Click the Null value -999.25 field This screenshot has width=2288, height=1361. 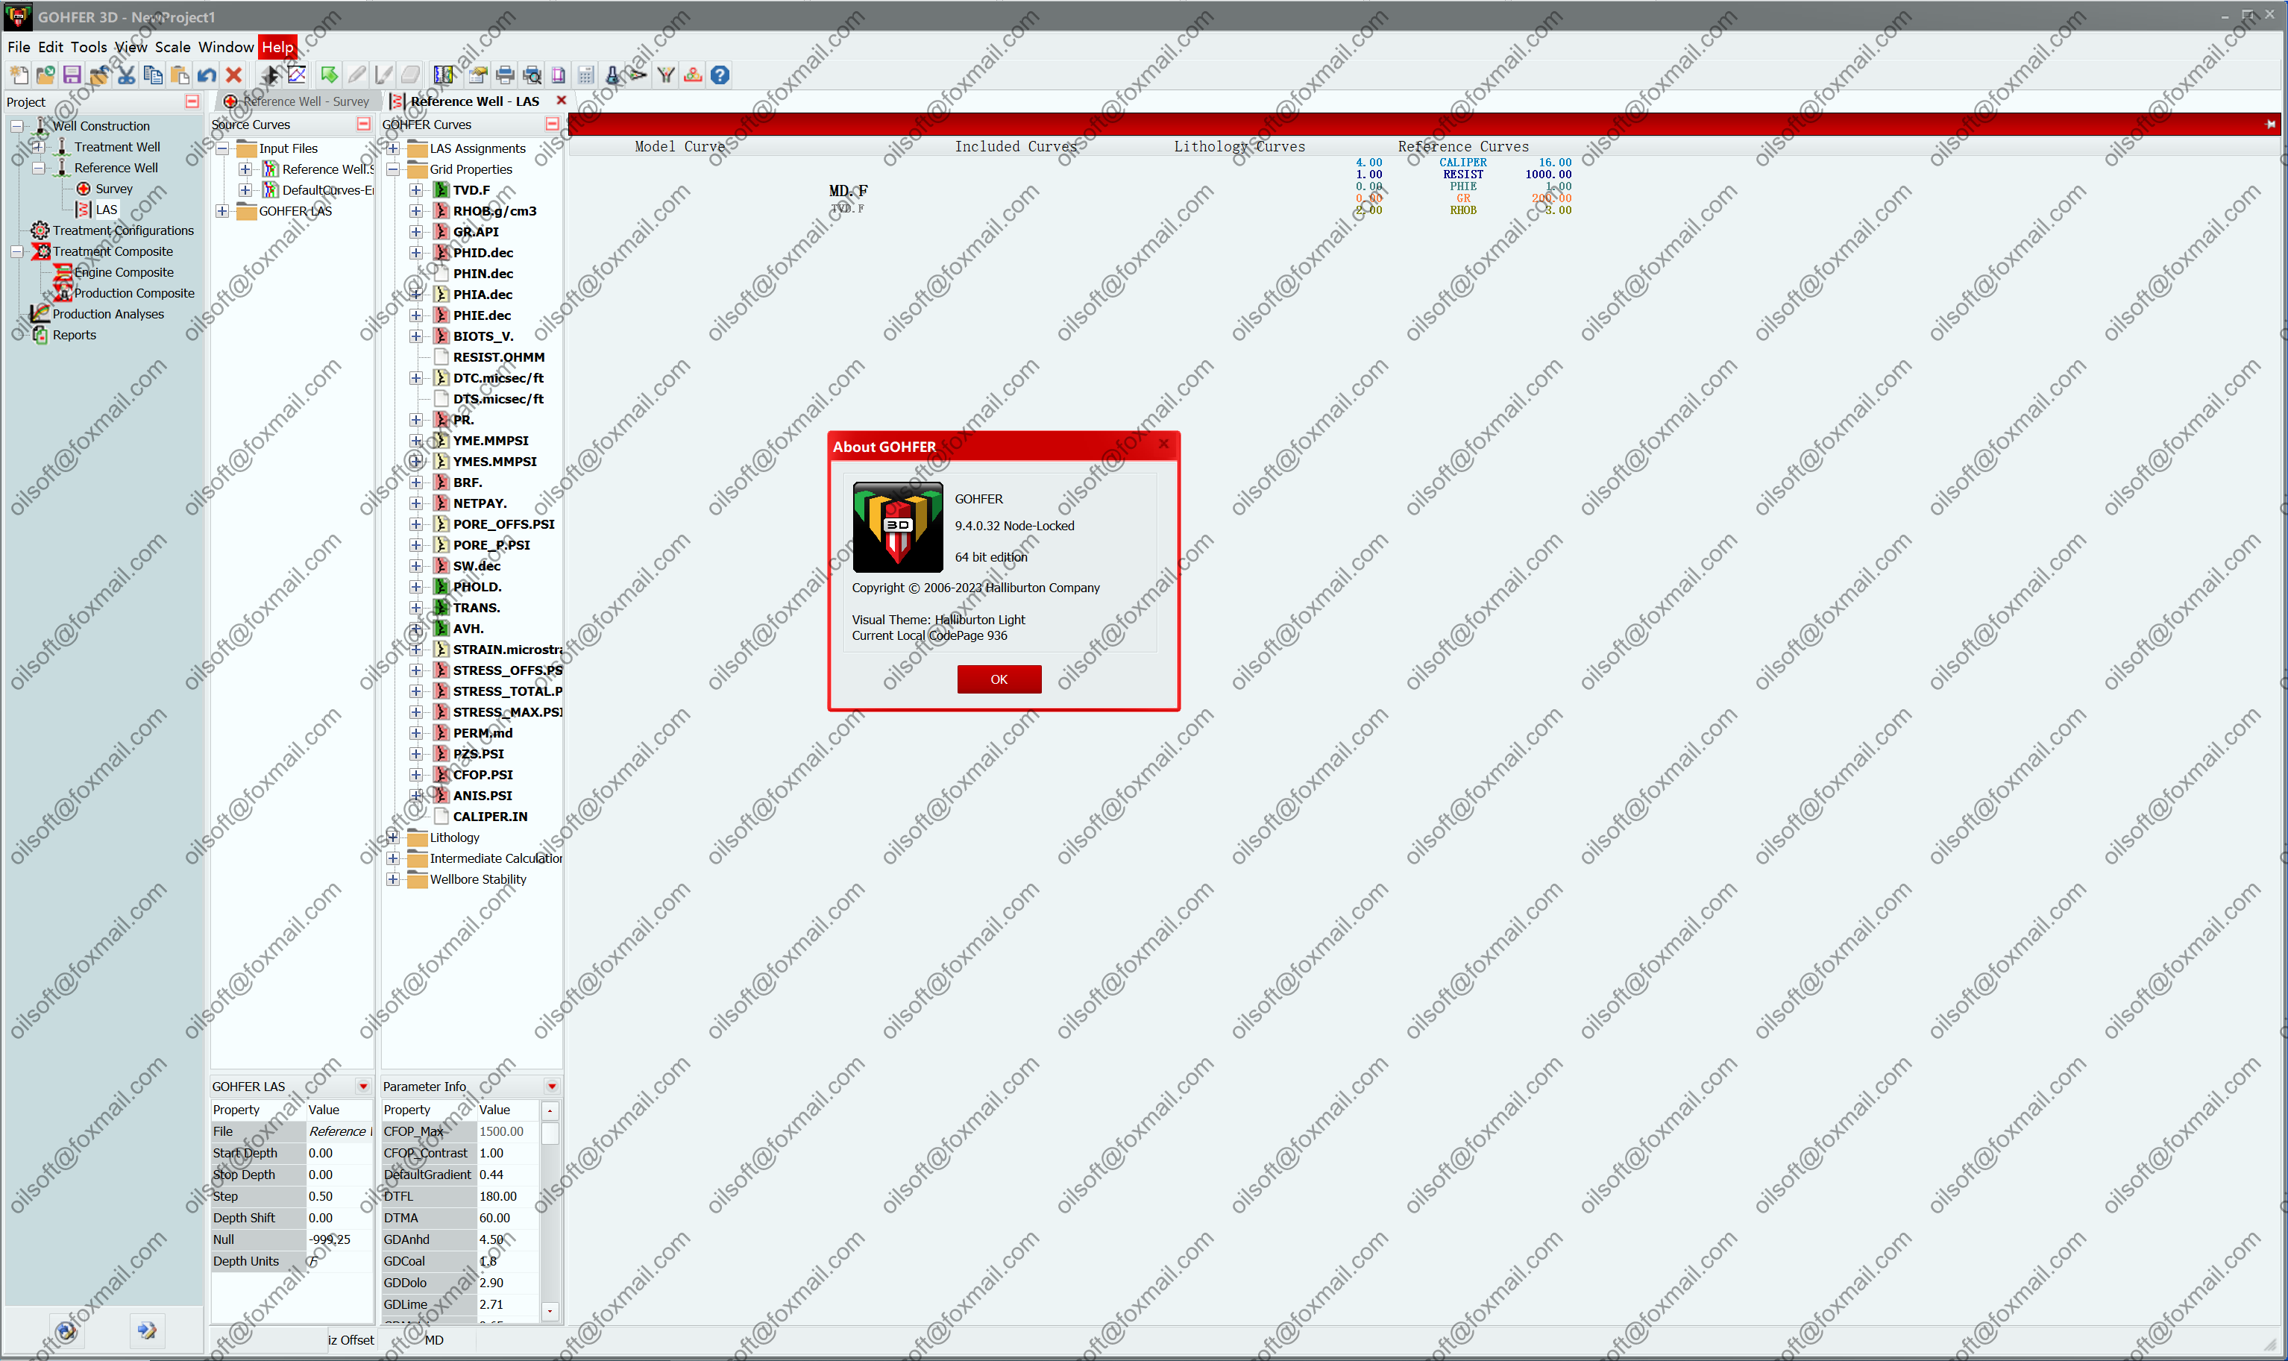point(339,1239)
